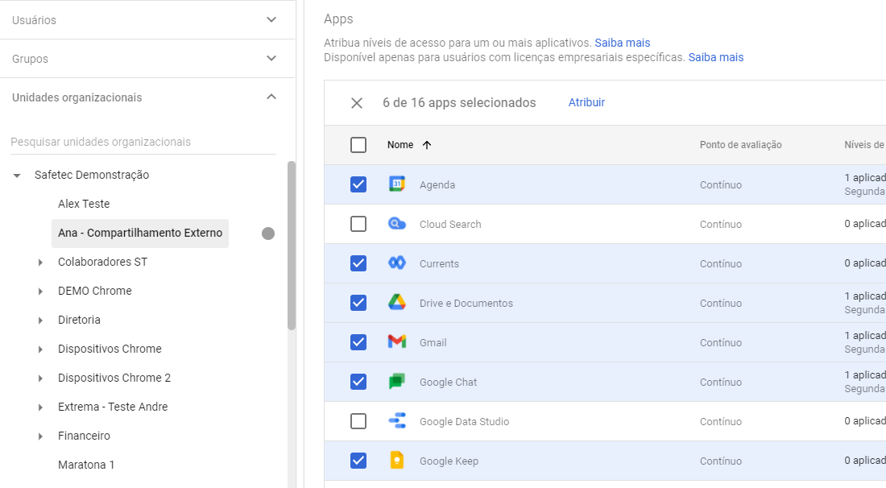886x488 pixels.
Task: Open the first Saiba mais link
Action: 622,43
